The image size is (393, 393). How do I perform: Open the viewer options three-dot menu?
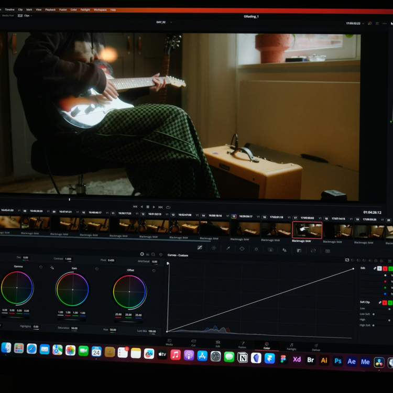coord(385,24)
